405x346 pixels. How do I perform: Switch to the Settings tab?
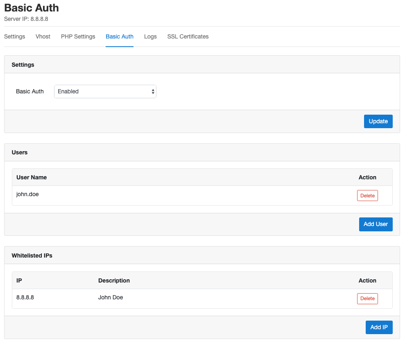coord(14,37)
